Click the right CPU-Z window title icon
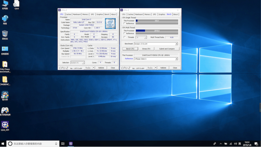The image size is (261, 147). pyautogui.click(x=122, y=10)
